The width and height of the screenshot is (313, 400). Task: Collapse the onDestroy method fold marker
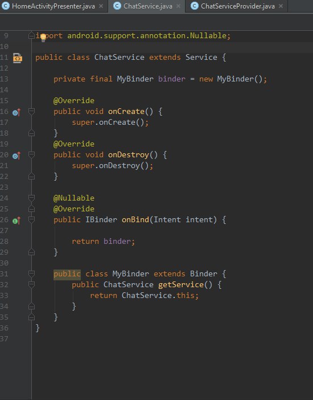(32, 154)
